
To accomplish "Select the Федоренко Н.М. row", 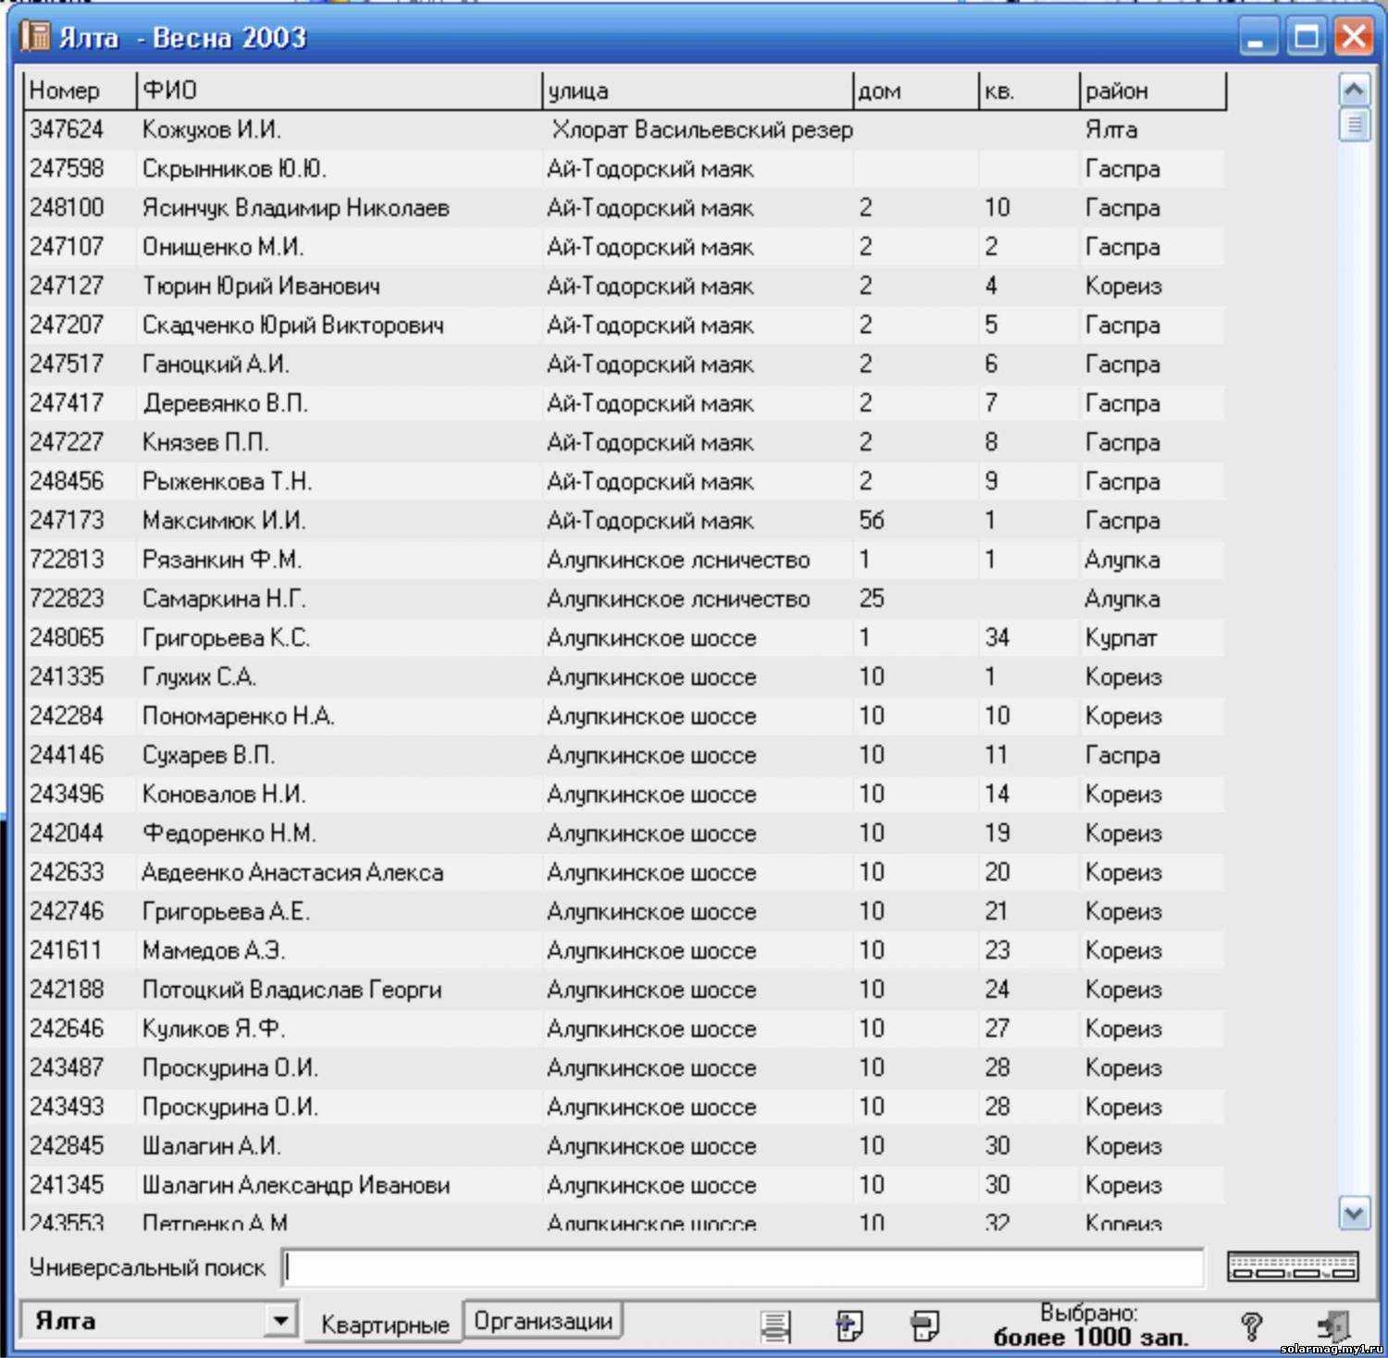I will coord(625,833).
